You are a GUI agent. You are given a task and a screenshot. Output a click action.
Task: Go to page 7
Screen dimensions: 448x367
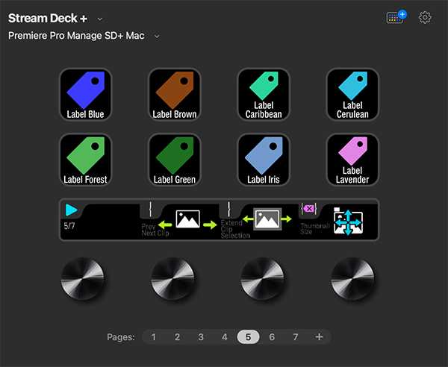296,337
